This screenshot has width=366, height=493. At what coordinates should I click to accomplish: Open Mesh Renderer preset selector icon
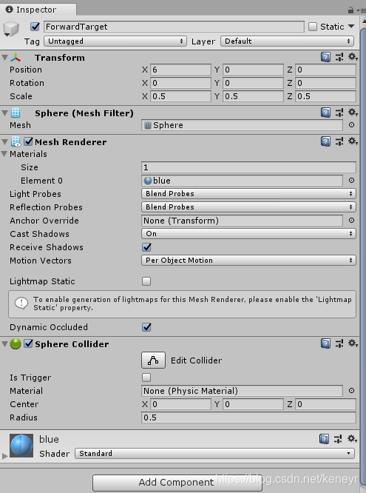click(339, 141)
